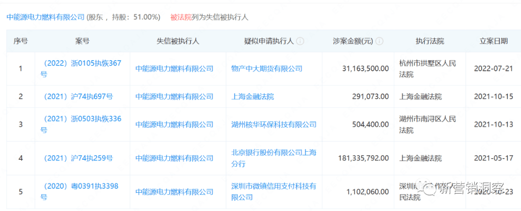This screenshot has width=521, height=211.
Task: Open case number (2021)沪74执697号
Action: pos(78,96)
